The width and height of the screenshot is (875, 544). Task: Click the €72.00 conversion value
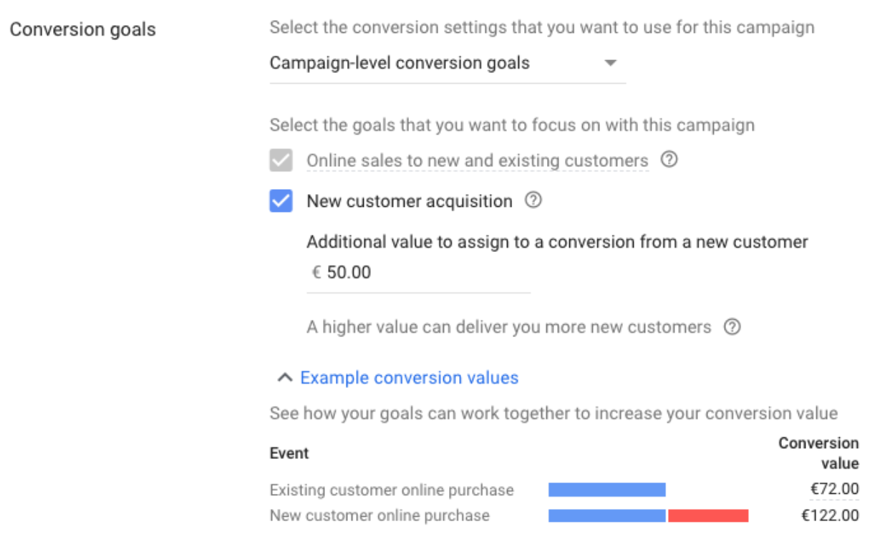point(834,490)
